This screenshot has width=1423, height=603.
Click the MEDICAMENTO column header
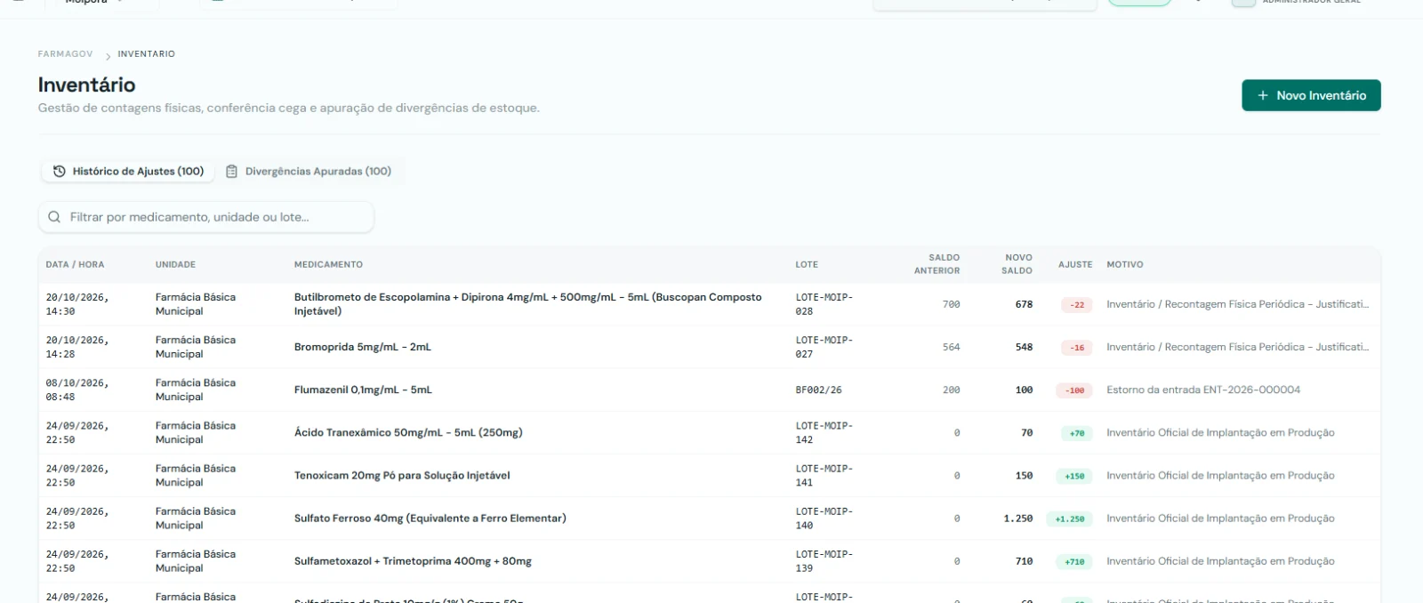328,265
